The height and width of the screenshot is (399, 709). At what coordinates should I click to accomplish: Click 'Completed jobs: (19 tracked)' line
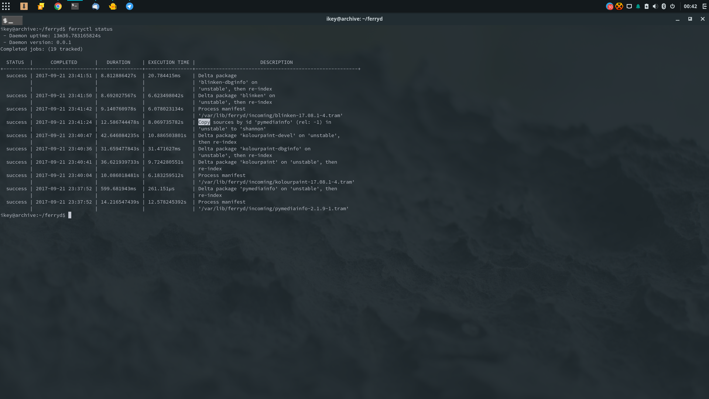coord(42,49)
